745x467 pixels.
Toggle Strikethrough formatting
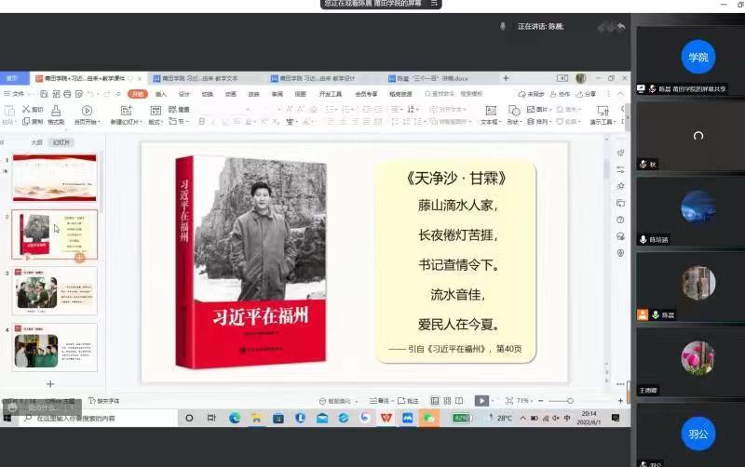tap(237, 122)
